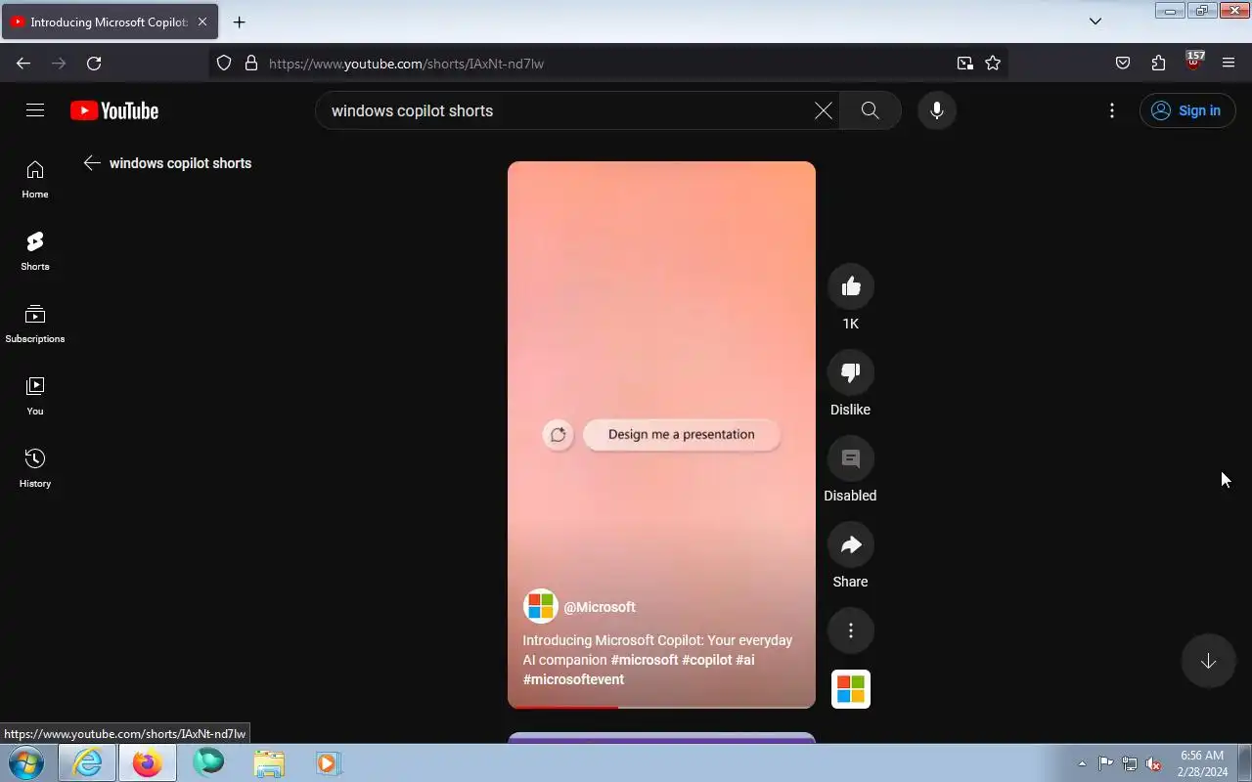This screenshot has width=1252, height=782.
Task: Open File Explorer from the taskbar
Action: (269, 762)
